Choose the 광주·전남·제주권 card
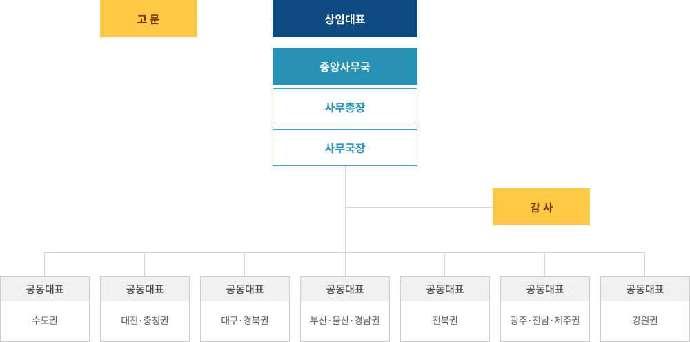The image size is (690, 342). [545, 309]
